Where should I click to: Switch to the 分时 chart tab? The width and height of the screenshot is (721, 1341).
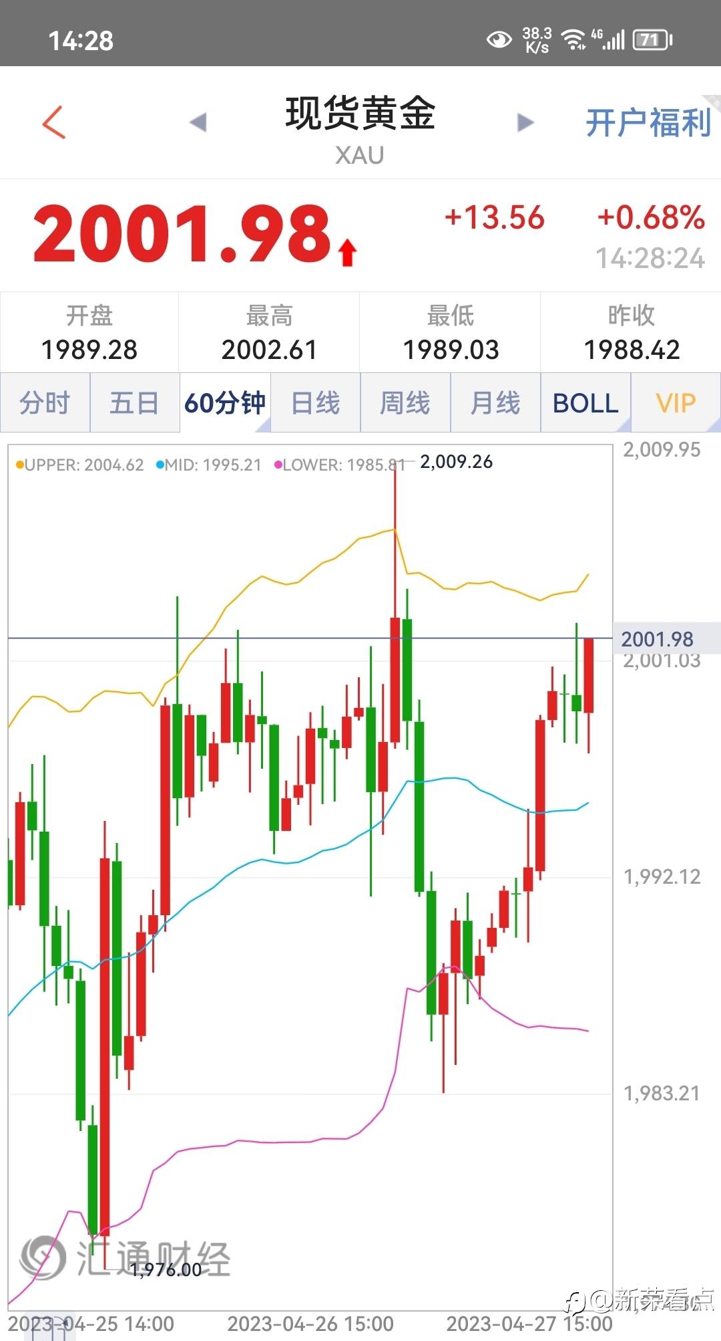(x=45, y=403)
